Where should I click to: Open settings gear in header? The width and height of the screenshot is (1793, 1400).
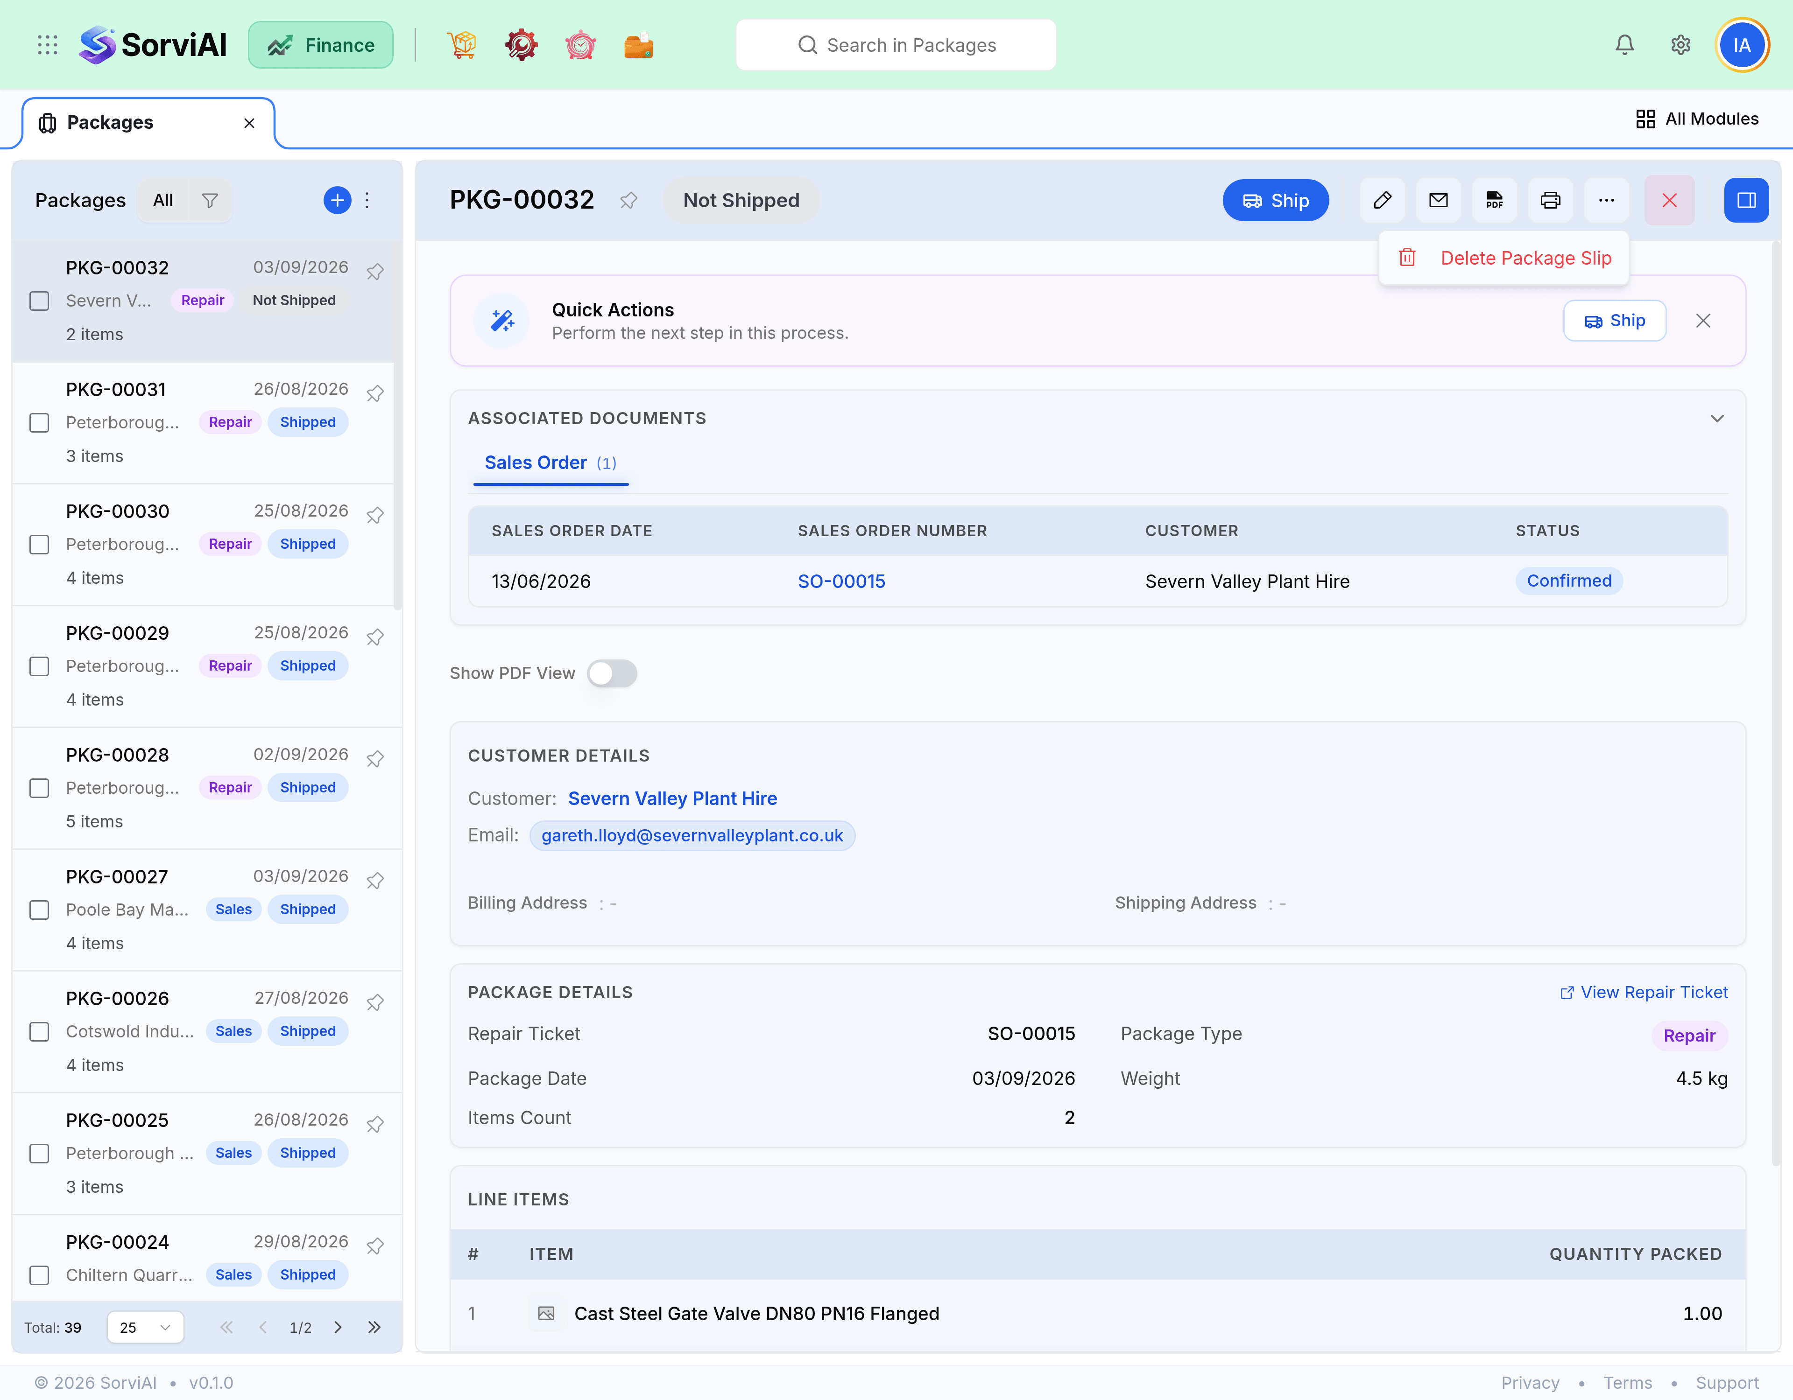[x=1680, y=45]
